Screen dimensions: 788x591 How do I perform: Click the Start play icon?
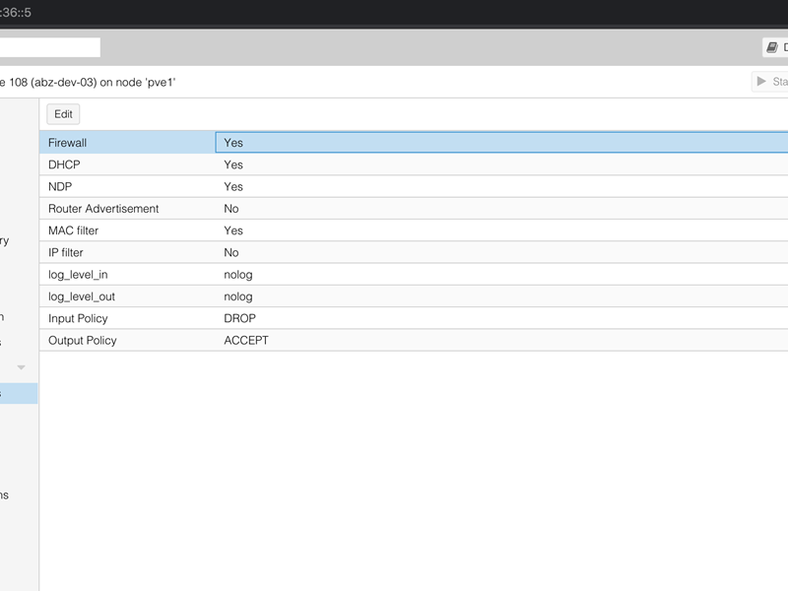click(x=761, y=82)
